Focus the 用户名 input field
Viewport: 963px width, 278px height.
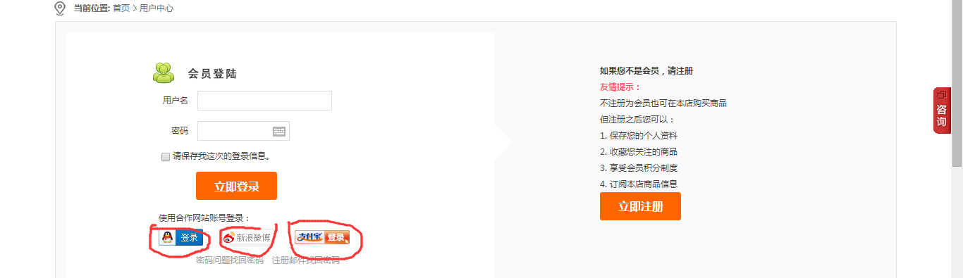click(264, 101)
